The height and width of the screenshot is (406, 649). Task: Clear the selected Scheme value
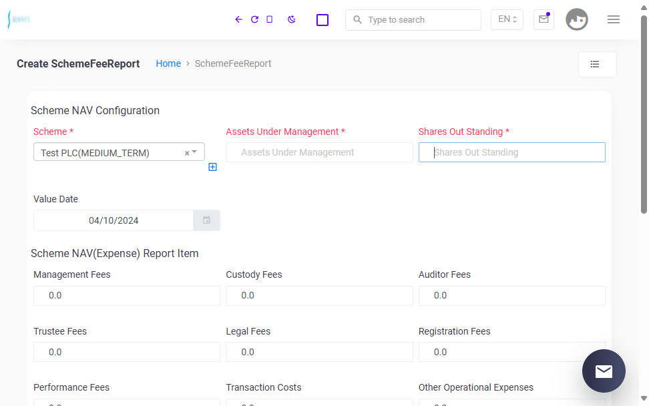pos(187,153)
